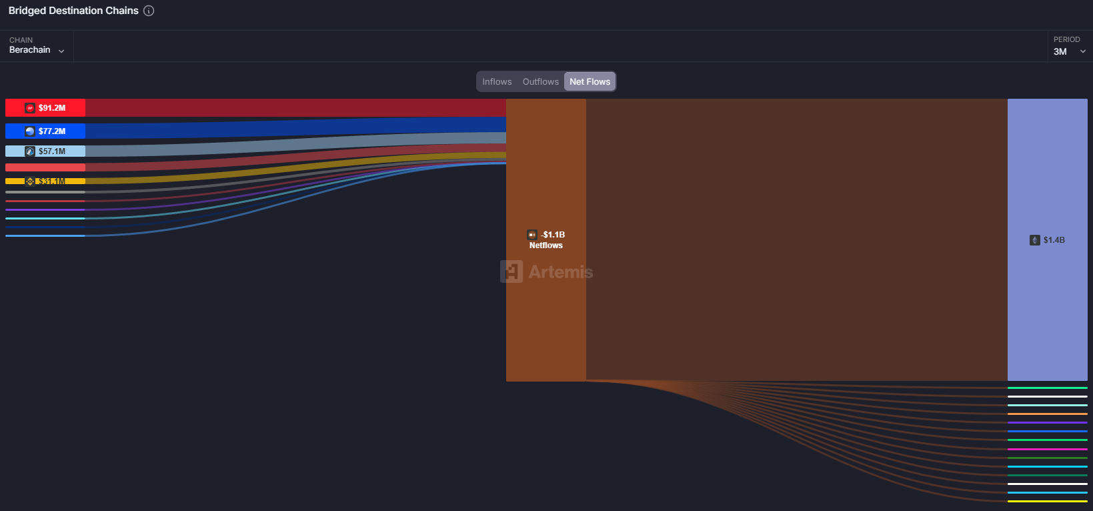This screenshot has height=511, width=1093.
Task: Switch view to Outflows
Action: point(540,81)
